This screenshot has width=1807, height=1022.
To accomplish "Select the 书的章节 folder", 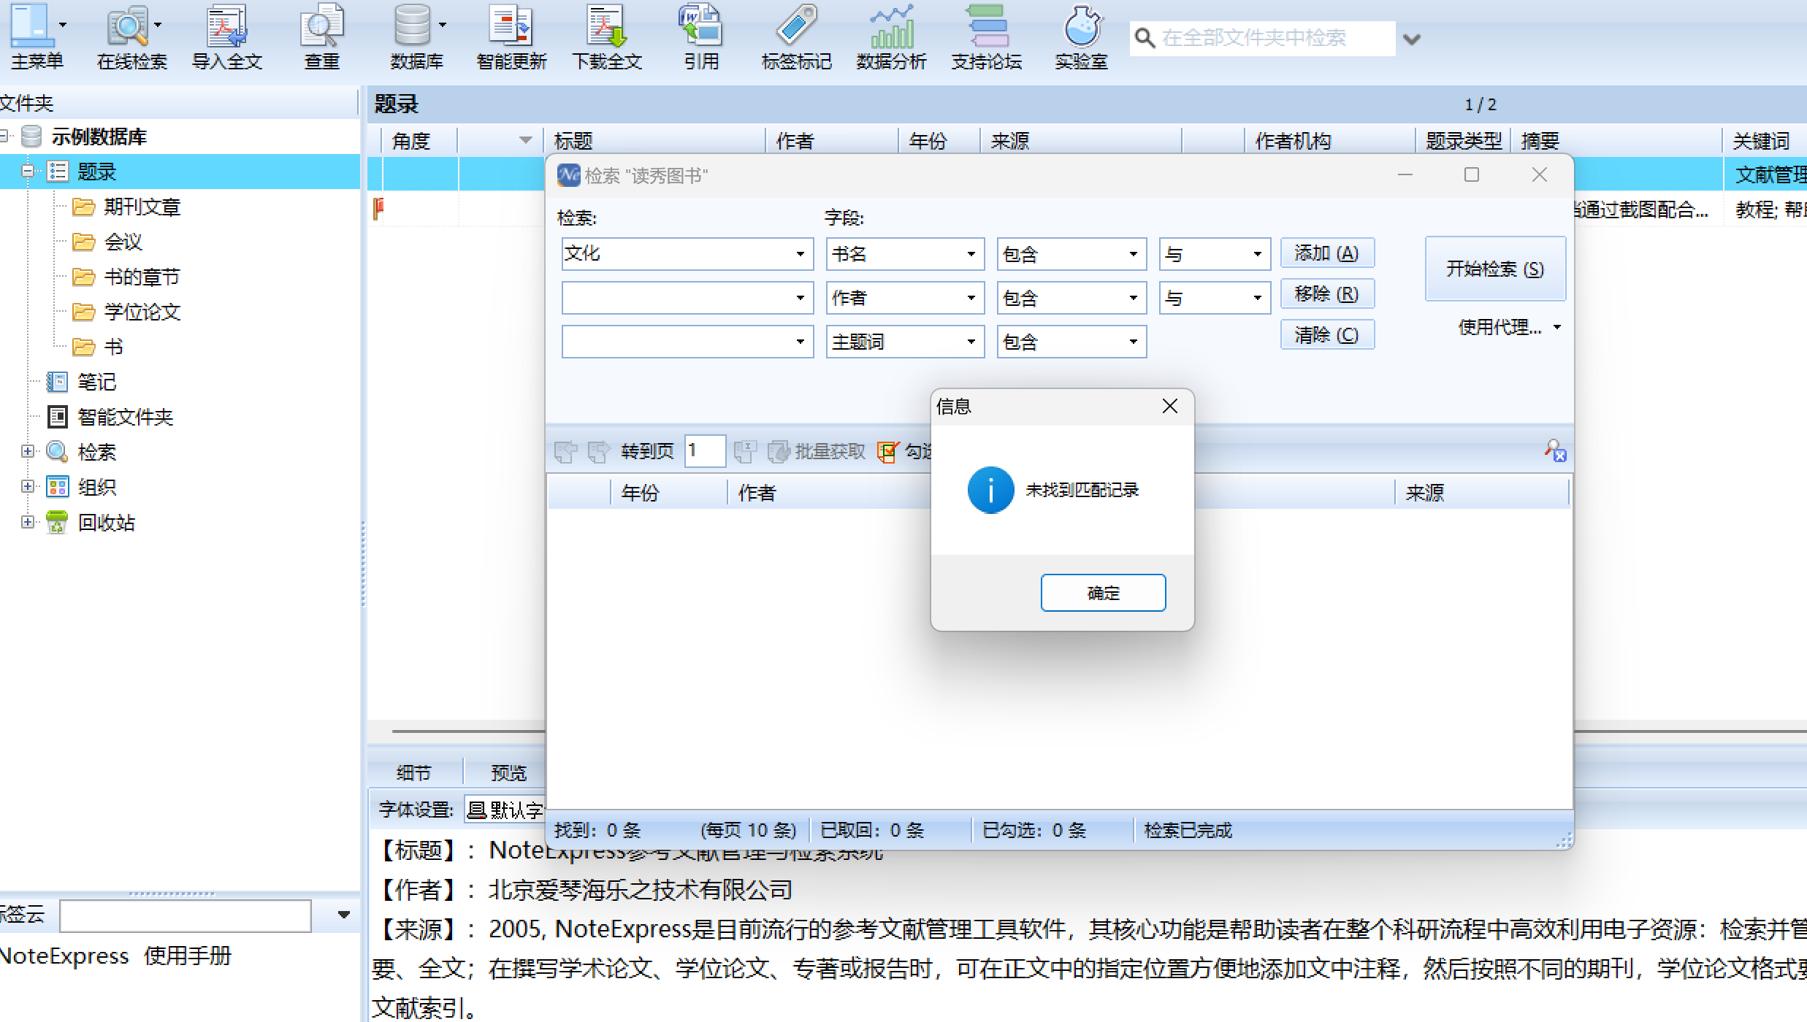I will (142, 277).
